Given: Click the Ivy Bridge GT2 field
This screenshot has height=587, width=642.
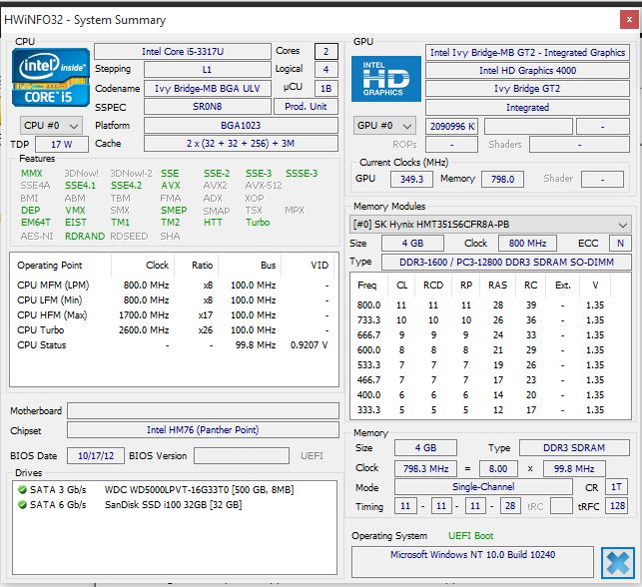Looking at the screenshot, I should point(527,89).
